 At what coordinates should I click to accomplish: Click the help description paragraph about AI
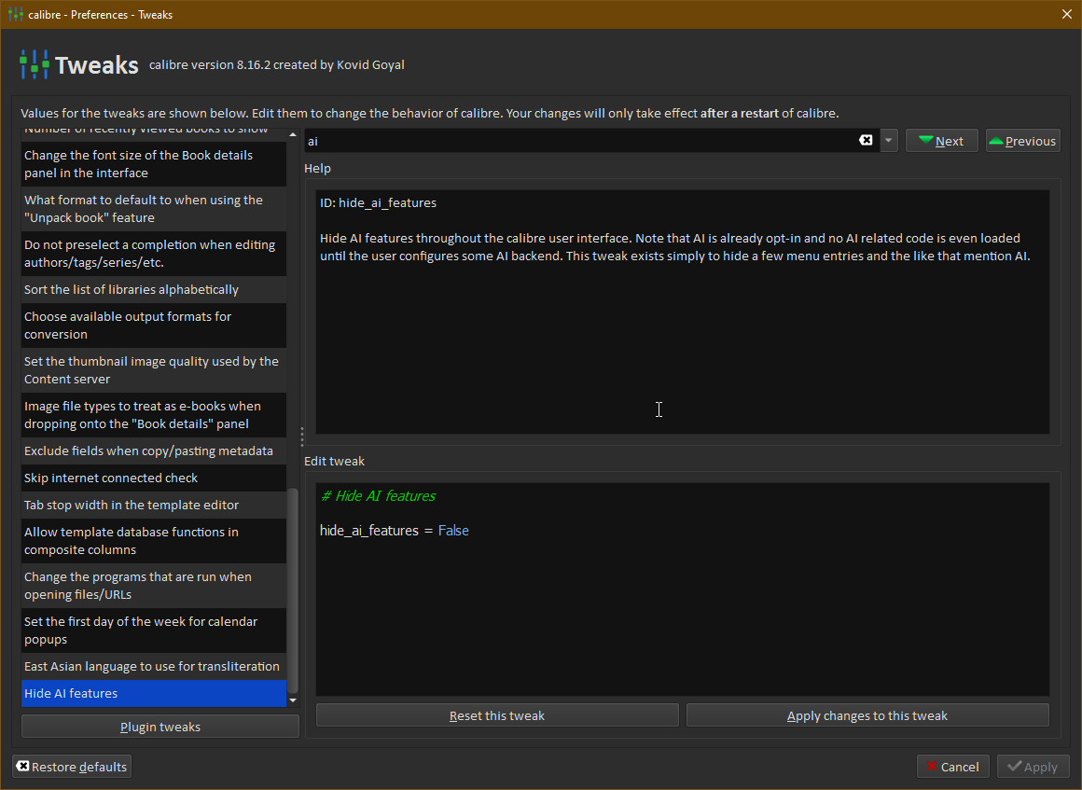coord(675,247)
